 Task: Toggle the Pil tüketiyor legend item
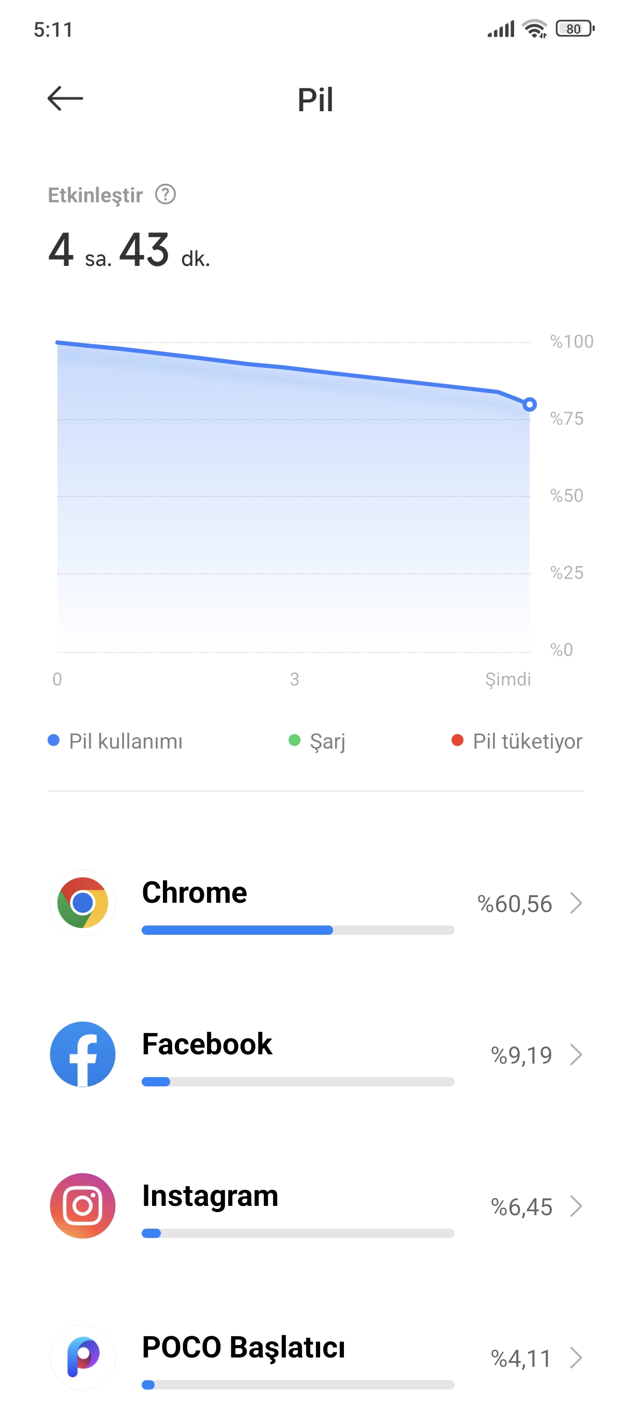click(517, 741)
